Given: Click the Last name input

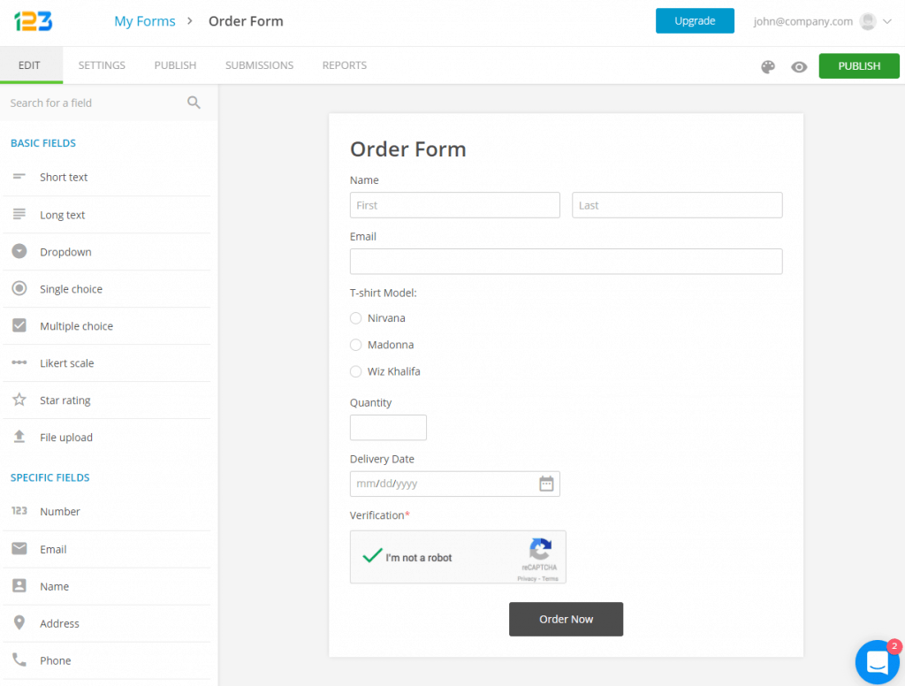Looking at the screenshot, I should coord(677,205).
